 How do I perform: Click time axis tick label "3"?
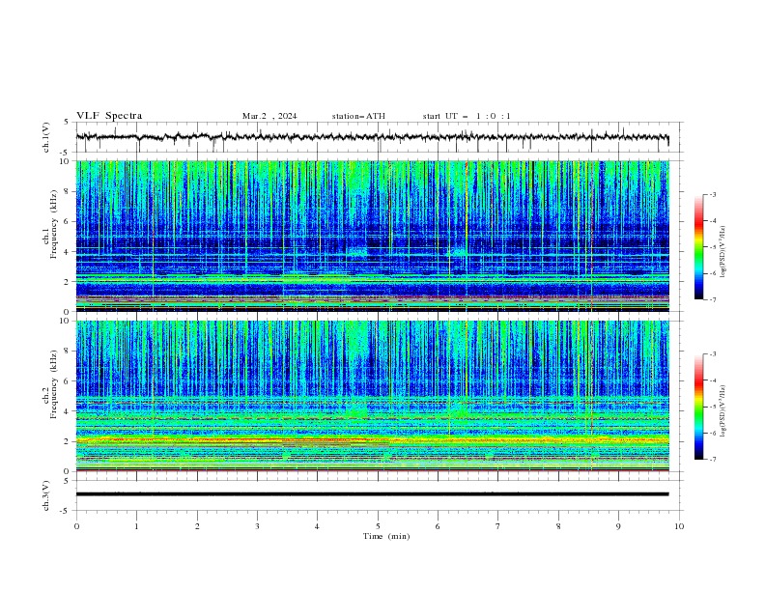(257, 526)
